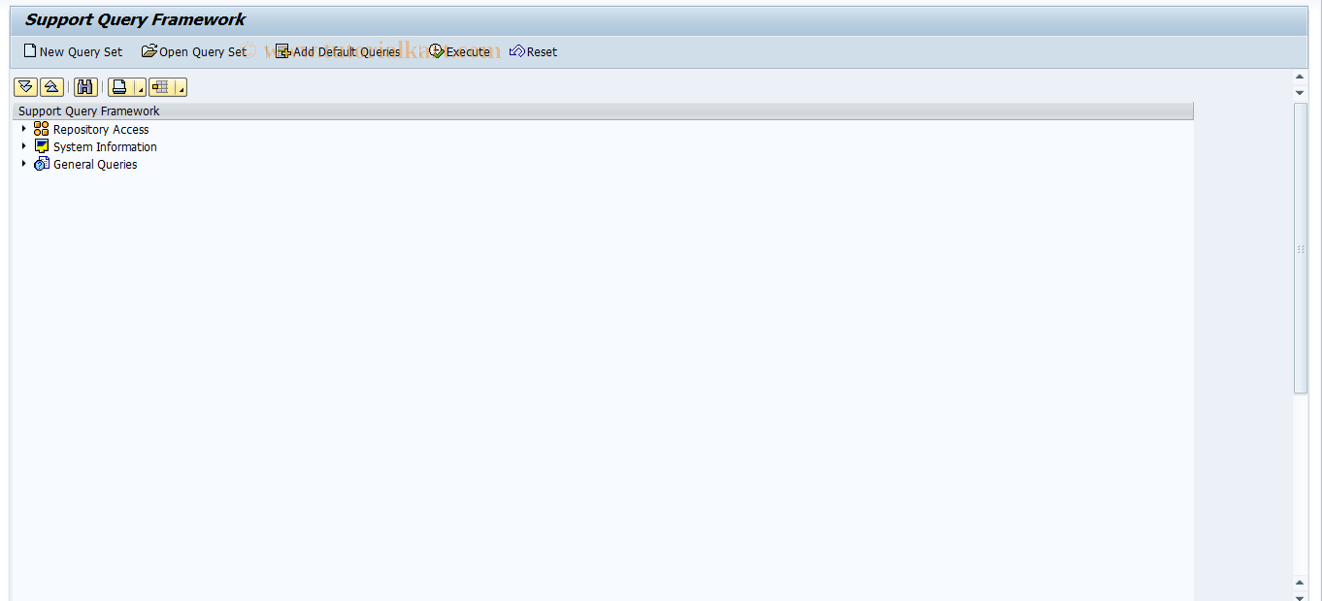
Task: Click the table layout icon
Action: (161, 86)
